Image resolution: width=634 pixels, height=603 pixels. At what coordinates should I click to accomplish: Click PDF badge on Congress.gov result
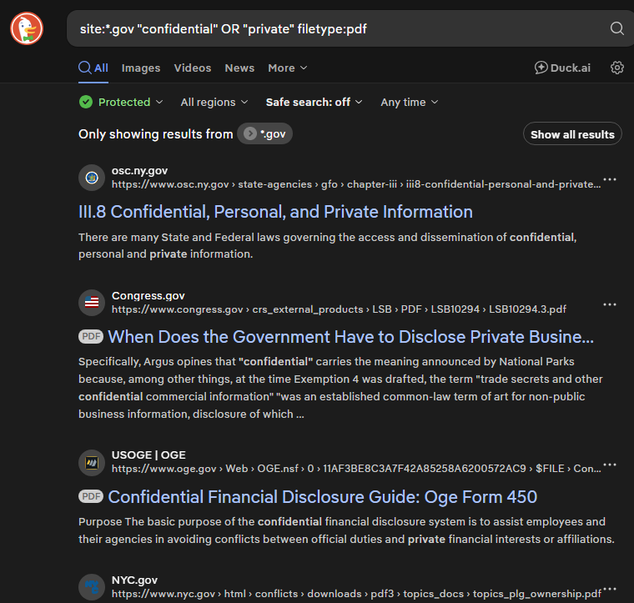click(91, 336)
